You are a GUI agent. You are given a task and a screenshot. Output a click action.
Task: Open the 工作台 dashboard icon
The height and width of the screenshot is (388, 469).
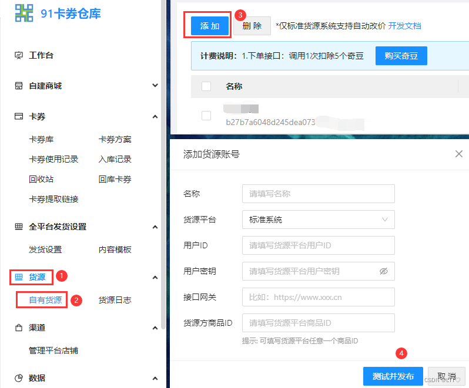[19, 55]
